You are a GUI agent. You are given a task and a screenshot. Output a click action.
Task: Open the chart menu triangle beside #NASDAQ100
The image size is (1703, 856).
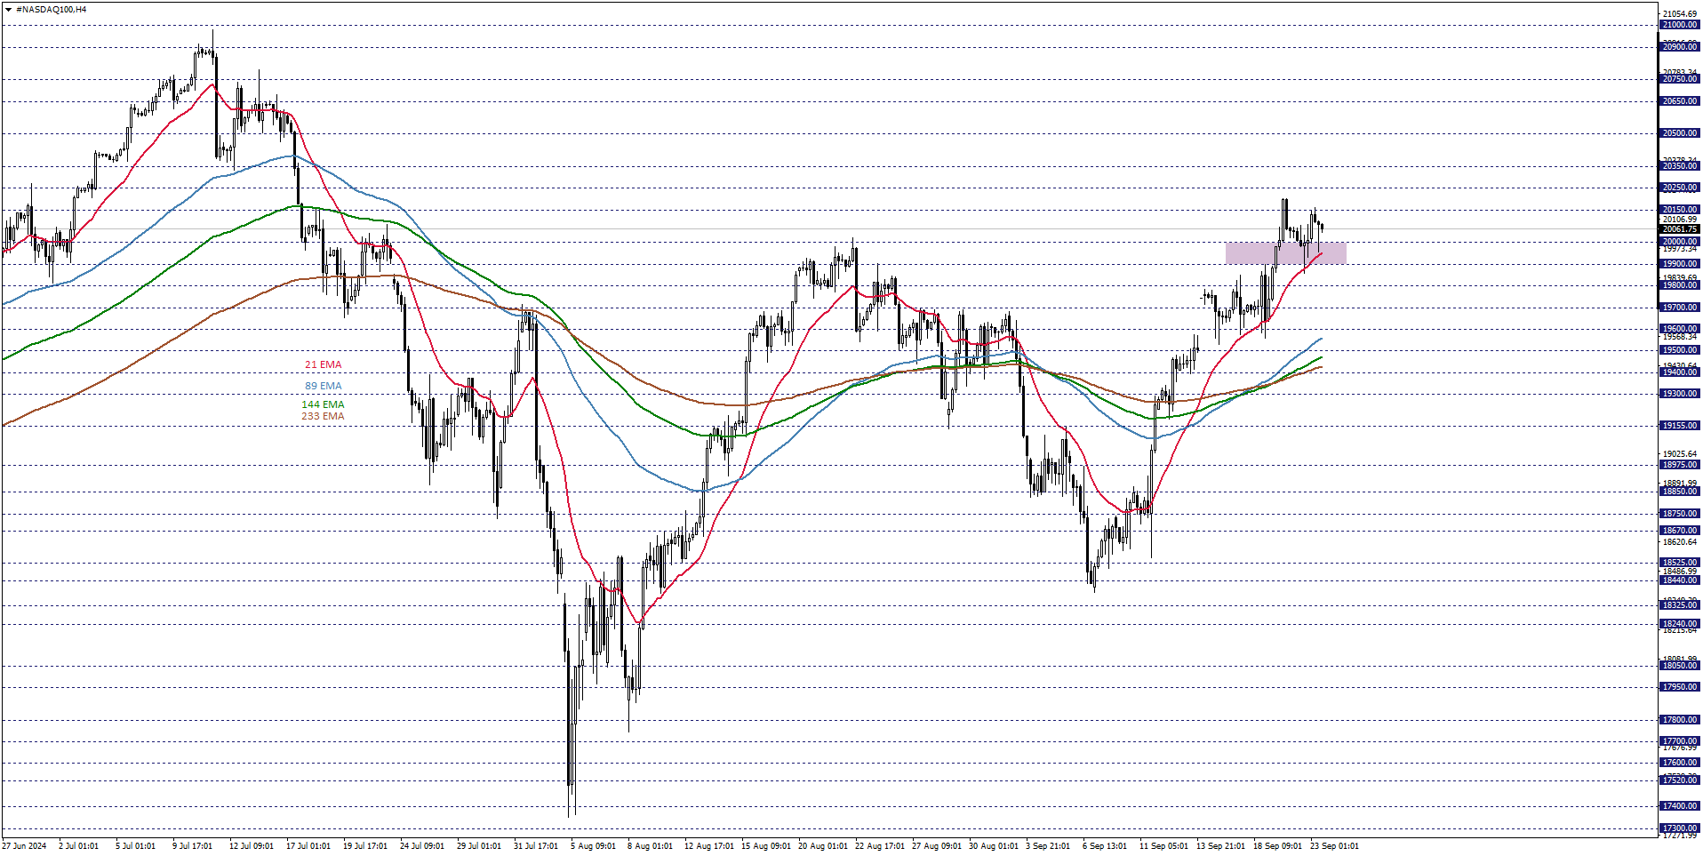click(8, 10)
